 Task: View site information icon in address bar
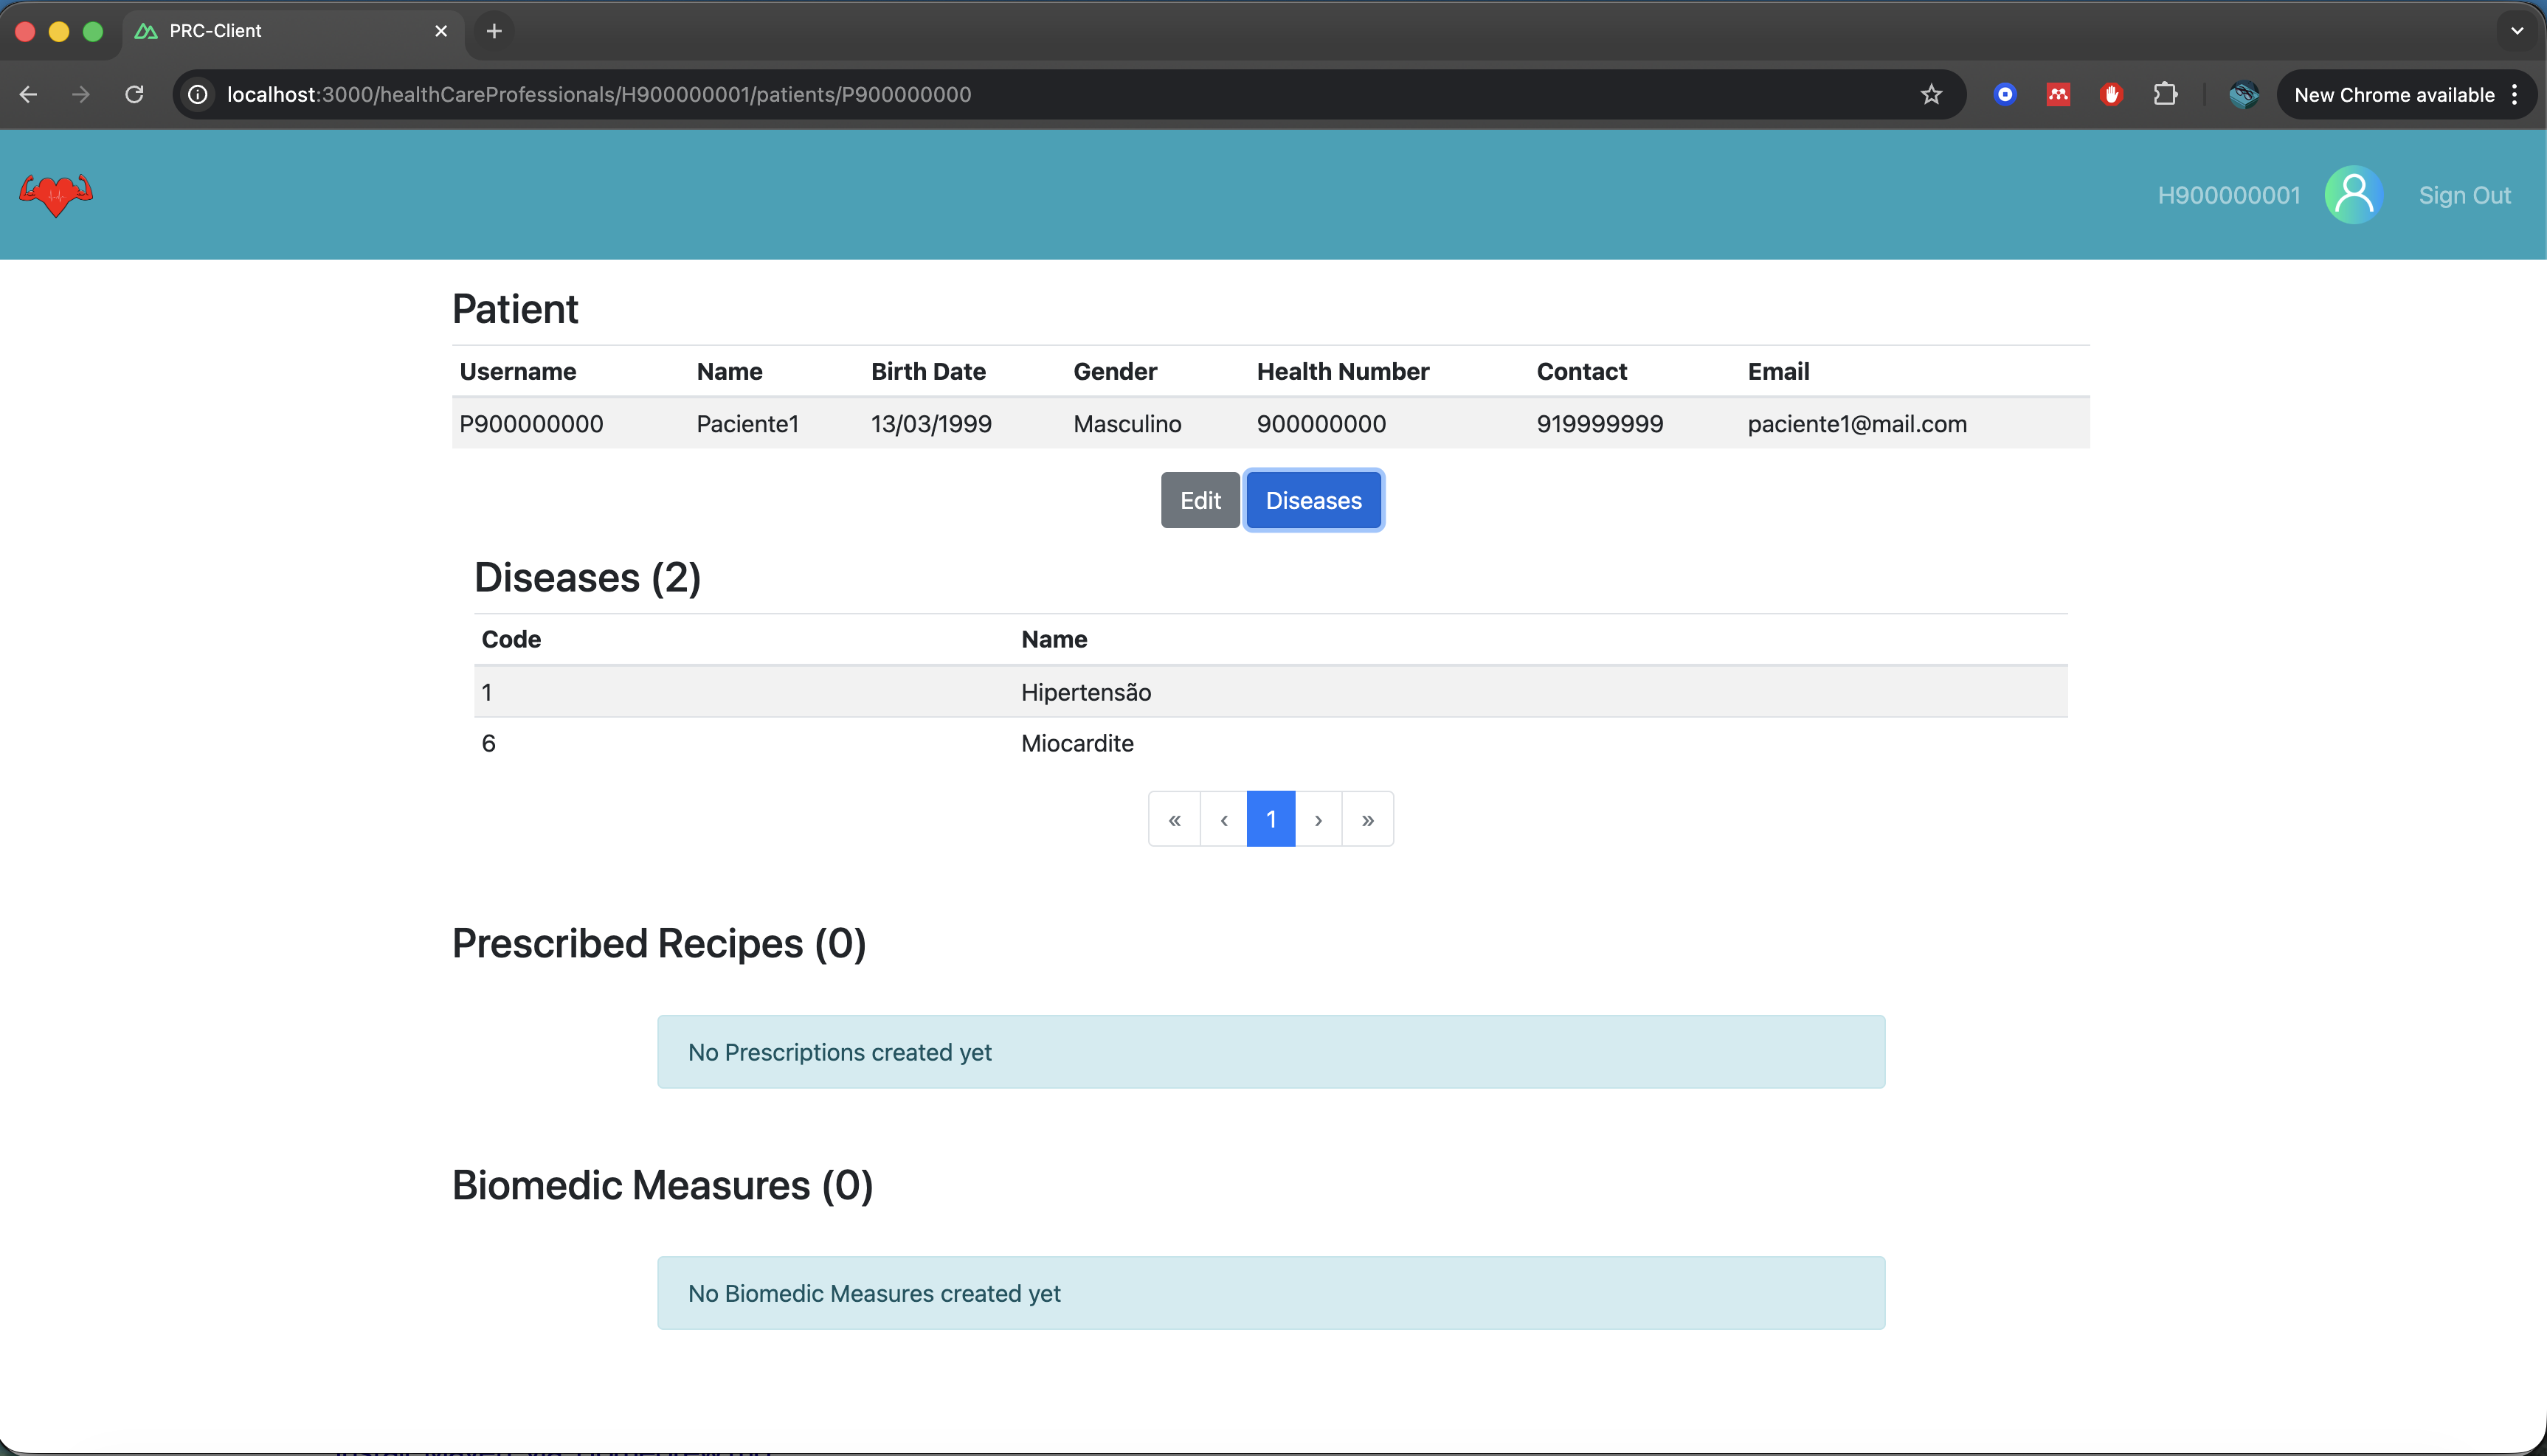[x=198, y=94]
